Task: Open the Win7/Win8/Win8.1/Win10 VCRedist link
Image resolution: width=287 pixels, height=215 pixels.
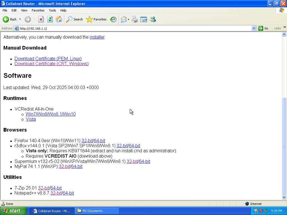Action: (x=50, y=114)
